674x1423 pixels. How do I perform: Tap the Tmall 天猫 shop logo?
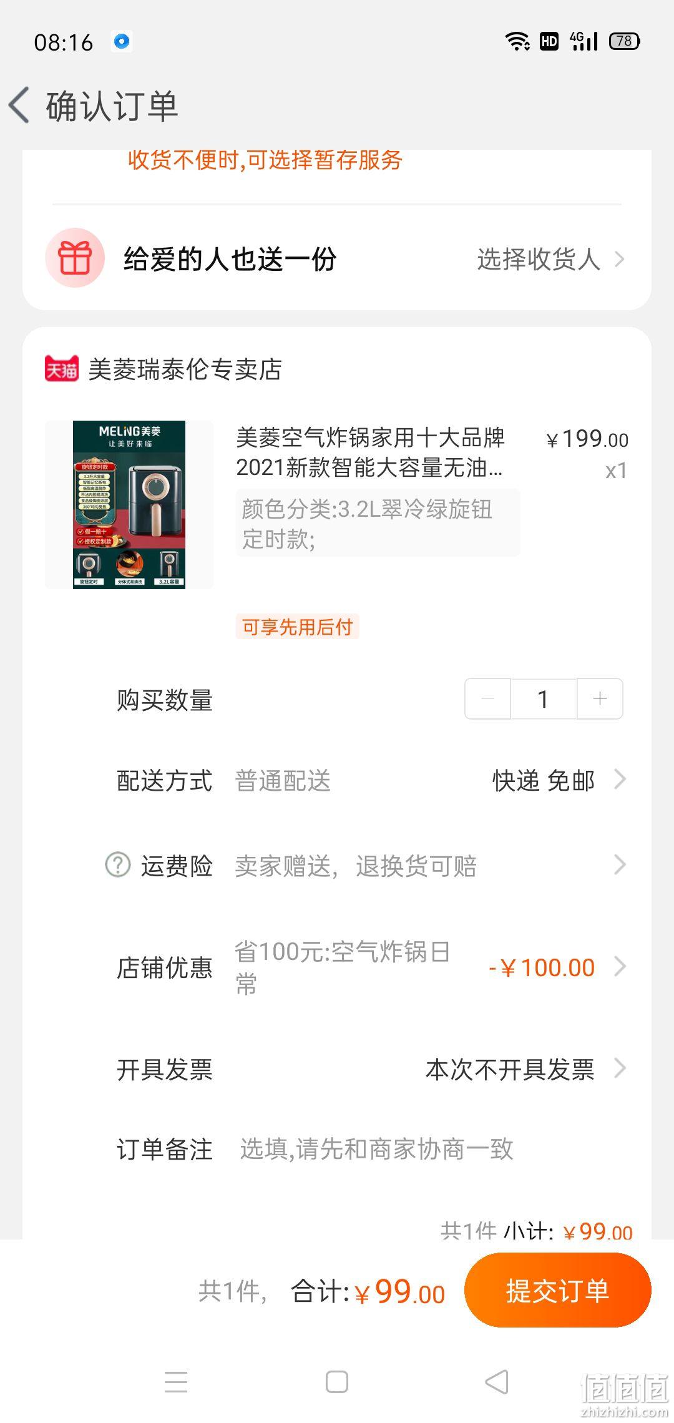pyautogui.click(x=62, y=369)
